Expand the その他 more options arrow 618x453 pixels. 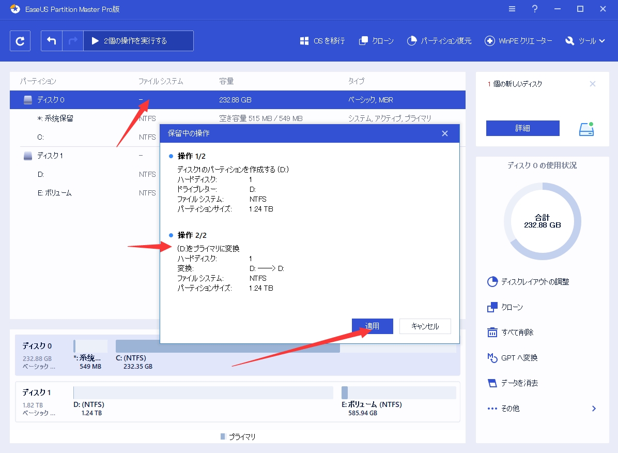594,409
